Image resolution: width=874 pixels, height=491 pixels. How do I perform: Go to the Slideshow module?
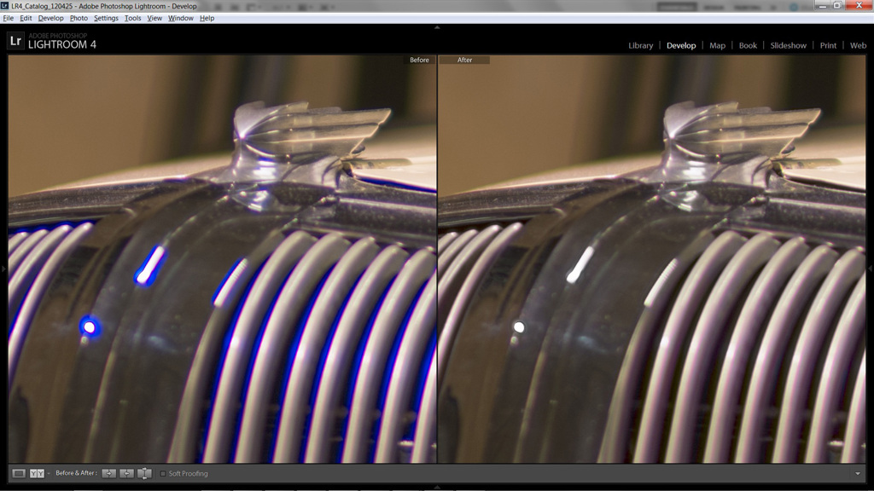(x=788, y=45)
